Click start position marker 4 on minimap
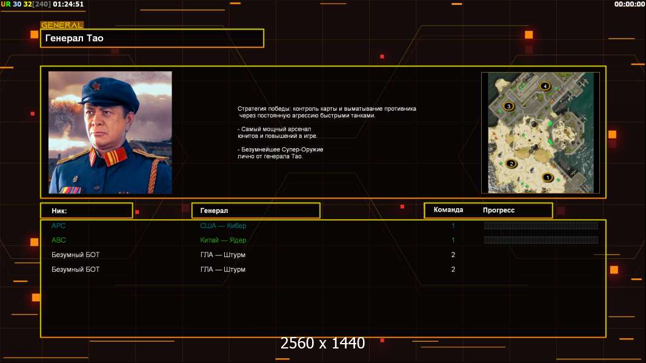This screenshot has width=646, height=363. pyautogui.click(x=545, y=86)
